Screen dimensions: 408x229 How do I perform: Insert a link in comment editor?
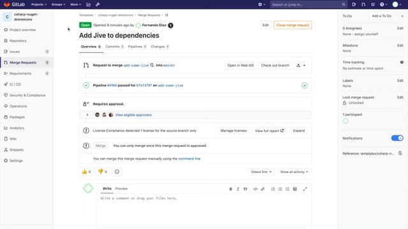click(x=263, y=189)
